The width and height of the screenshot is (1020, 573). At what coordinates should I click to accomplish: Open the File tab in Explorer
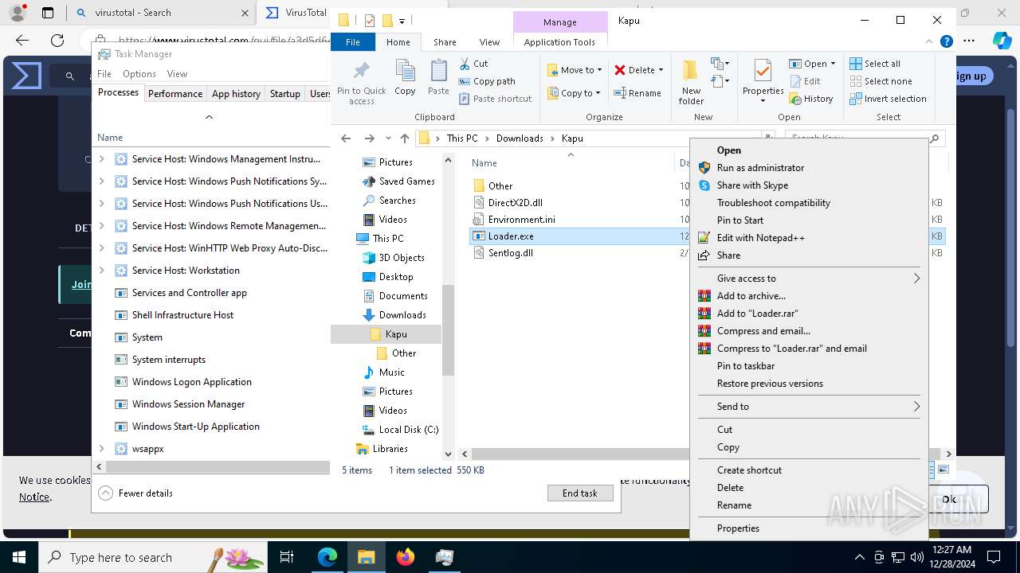(352, 42)
